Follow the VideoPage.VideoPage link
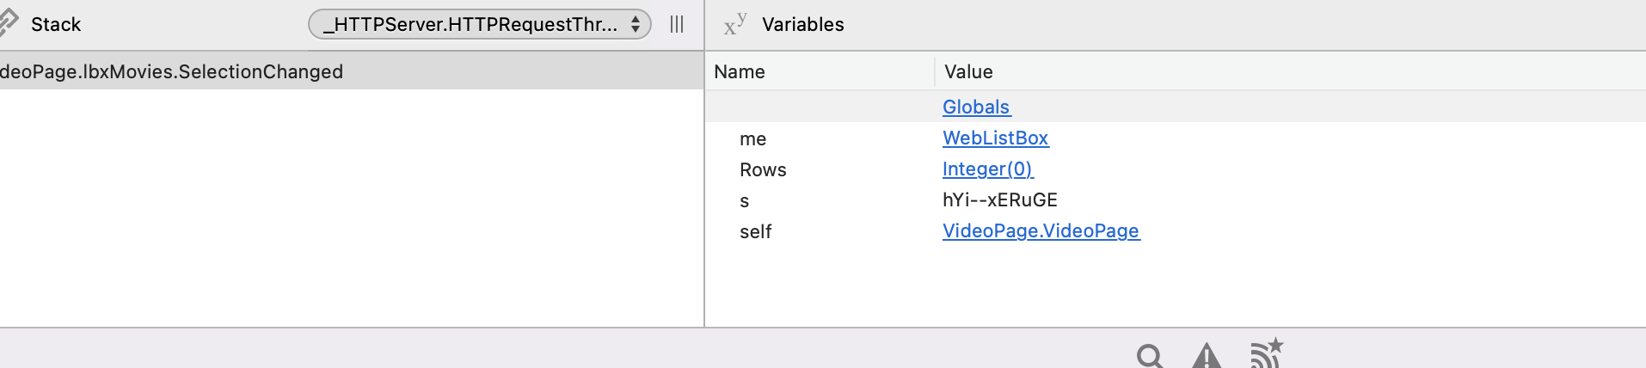 [x=1041, y=230]
